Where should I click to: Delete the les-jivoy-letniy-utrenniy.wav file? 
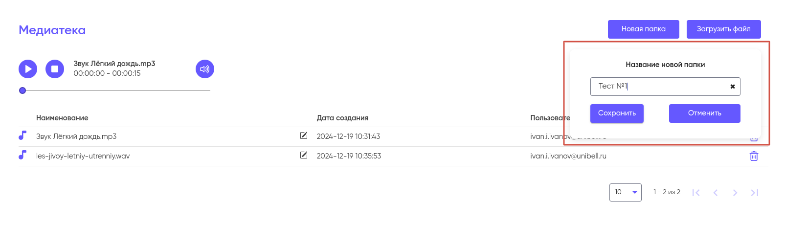click(x=754, y=156)
